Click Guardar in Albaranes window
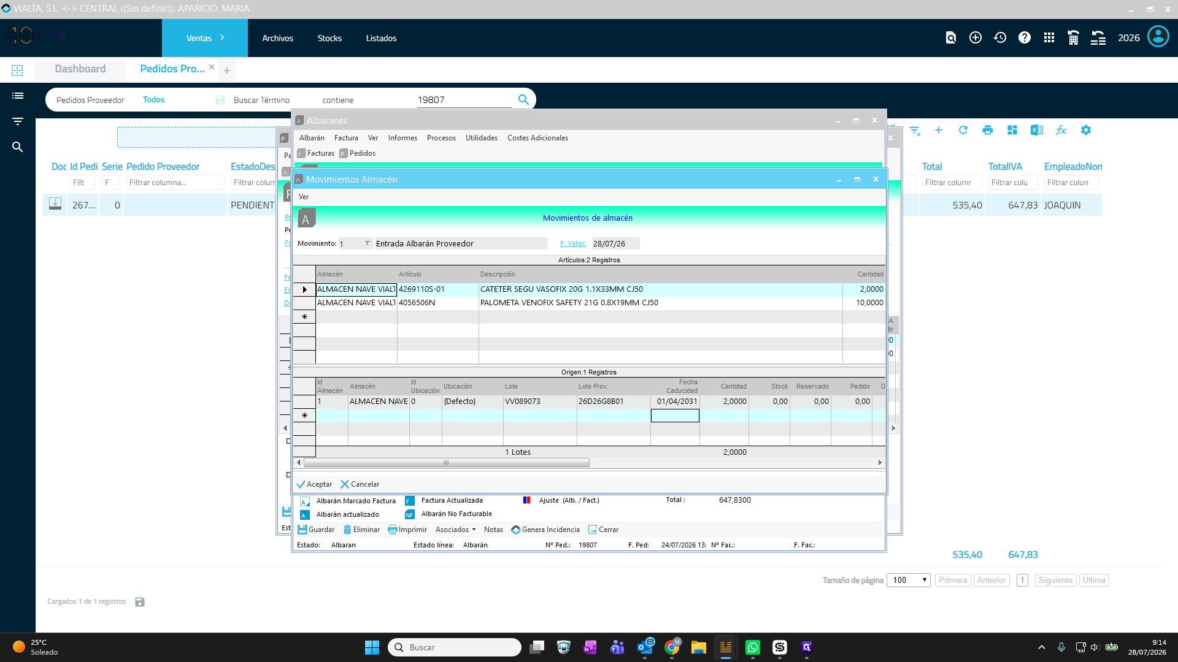The image size is (1178, 662). 317,530
